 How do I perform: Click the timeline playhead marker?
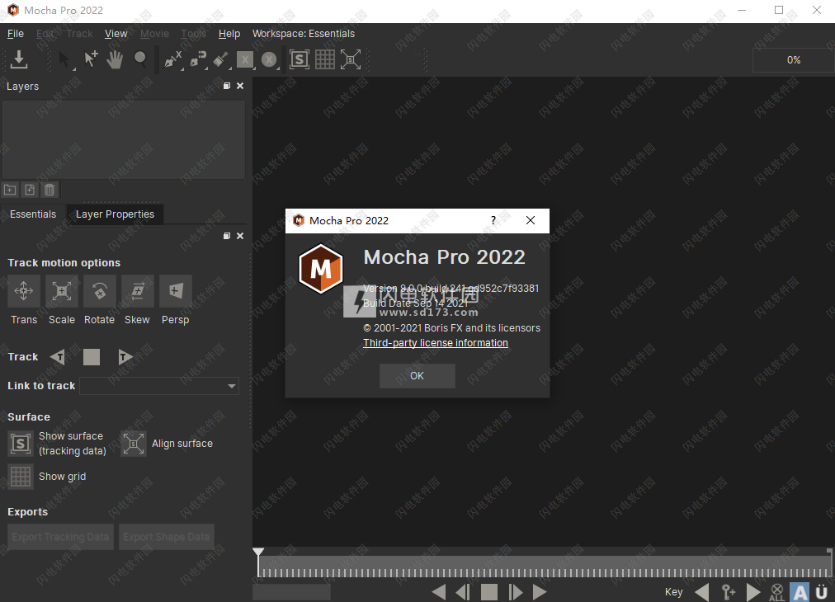click(258, 553)
